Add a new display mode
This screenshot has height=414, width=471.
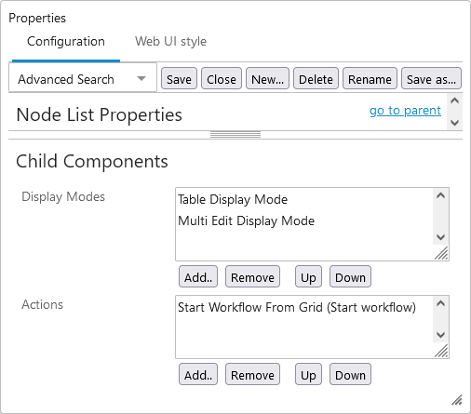(198, 276)
